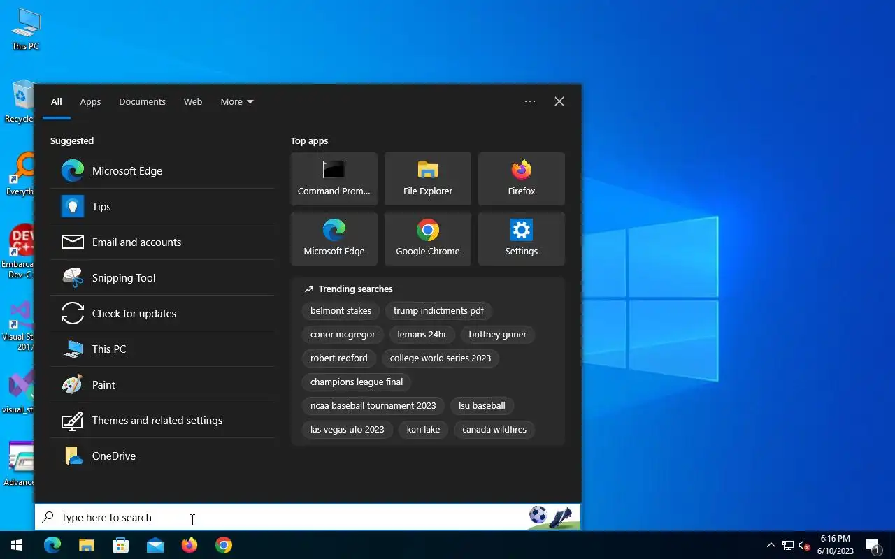The height and width of the screenshot is (559, 895).
Task: Launch Command Prompt top app tile
Action: (334, 179)
